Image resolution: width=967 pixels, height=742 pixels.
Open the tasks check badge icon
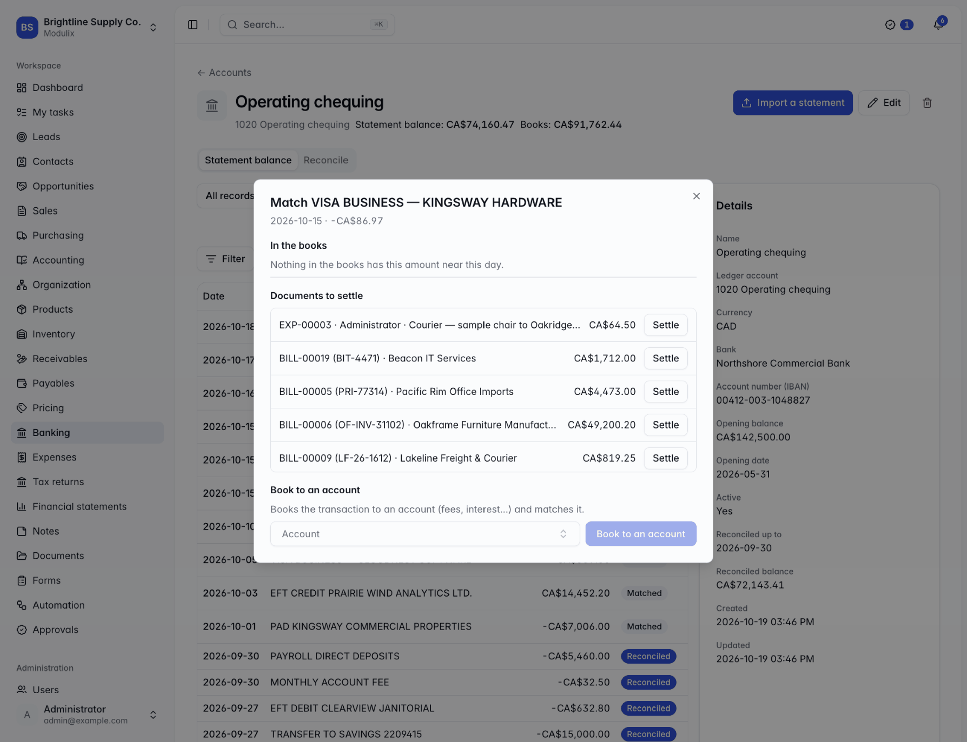[x=890, y=25]
